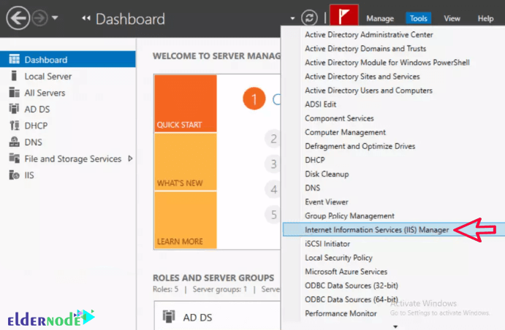505x330 pixels.
Task: Click the WHAT'S NEW tile
Action: pyautogui.click(x=186, y=162)
